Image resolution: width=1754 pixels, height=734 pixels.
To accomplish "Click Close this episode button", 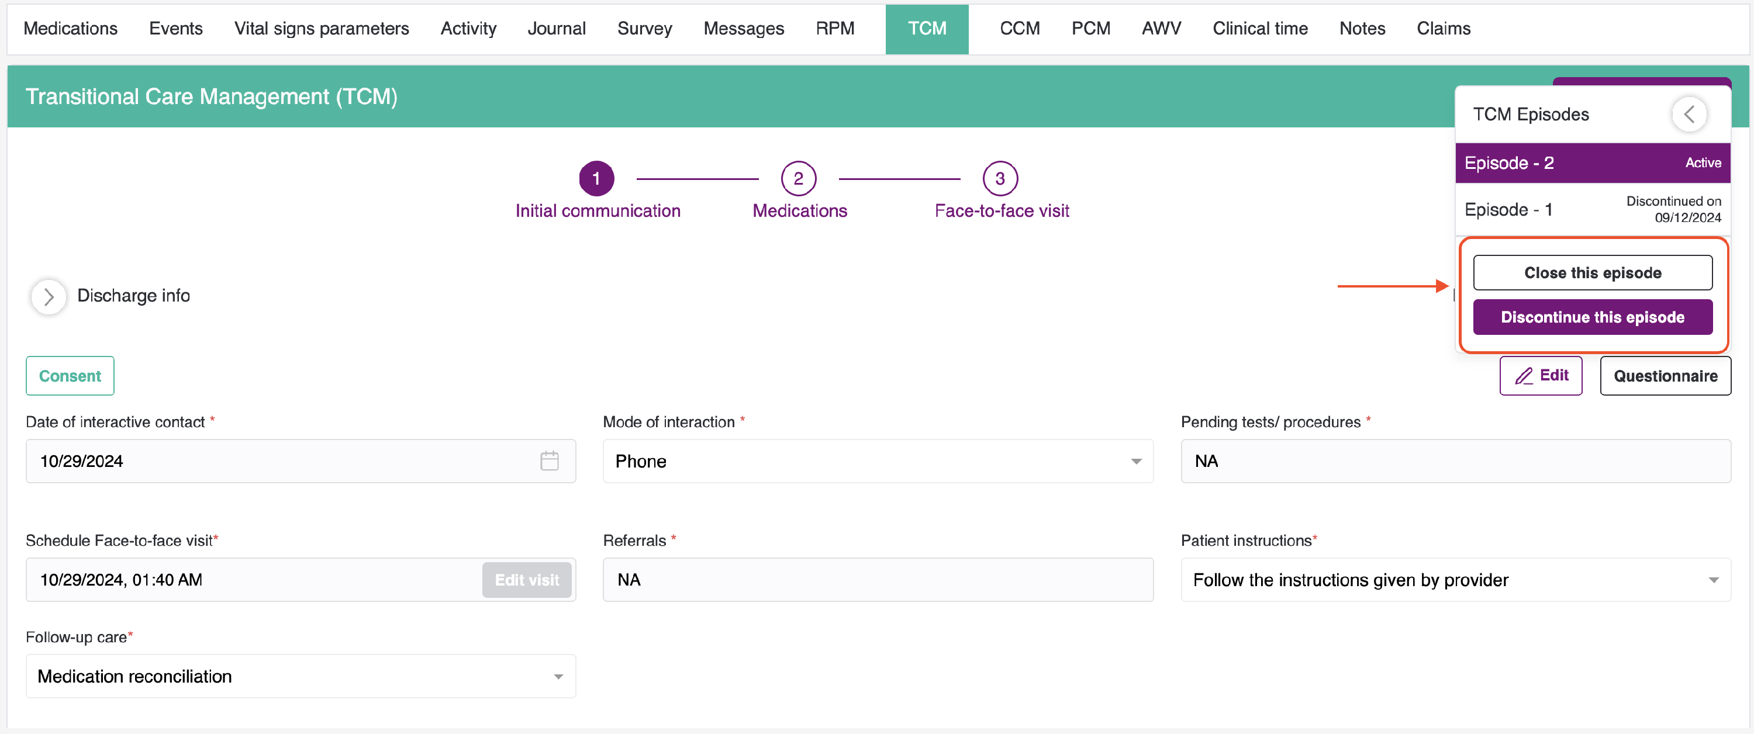I will coord(1592,272).
